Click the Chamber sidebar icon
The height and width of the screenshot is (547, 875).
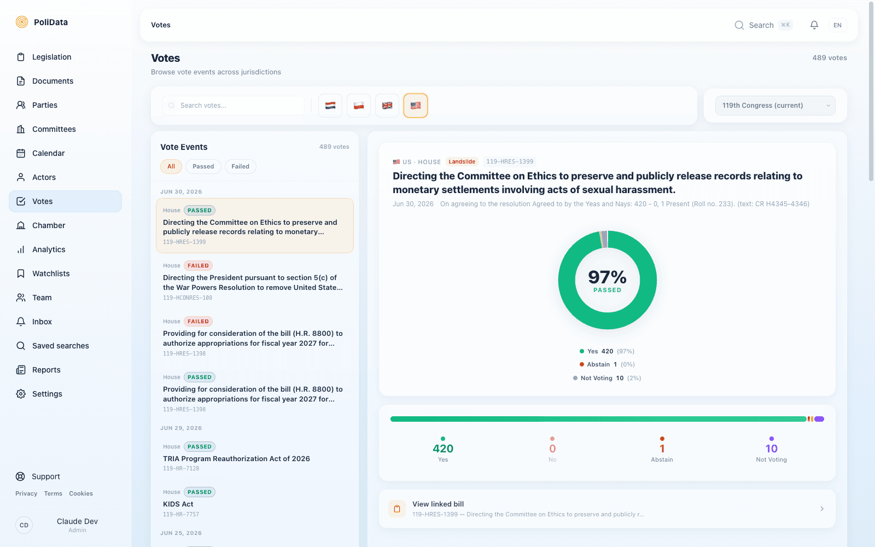tap(21, 225)
